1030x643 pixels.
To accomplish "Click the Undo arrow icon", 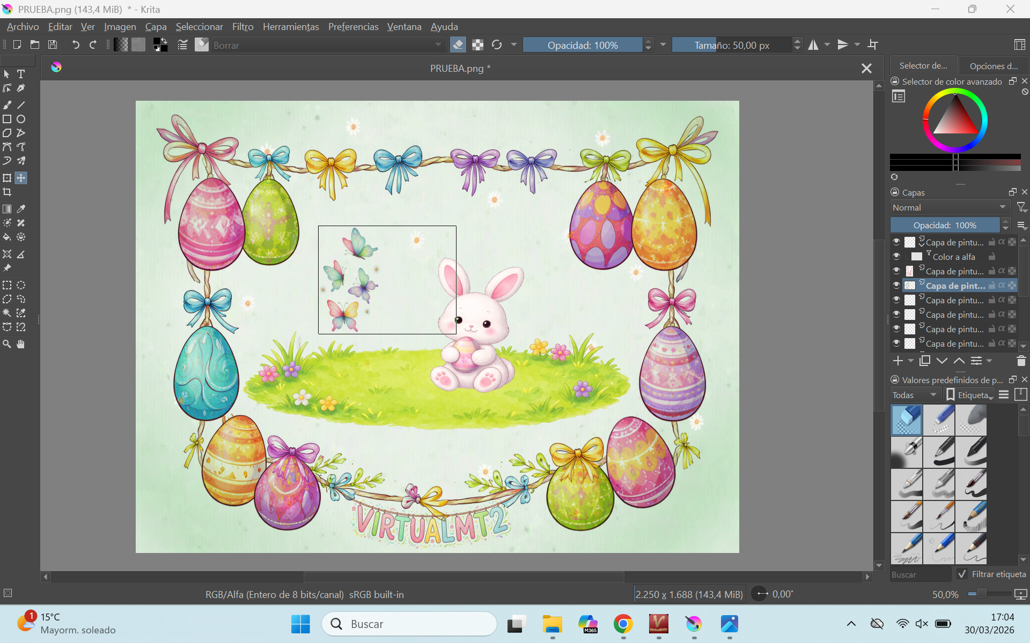I will click(x=76, y=45).
